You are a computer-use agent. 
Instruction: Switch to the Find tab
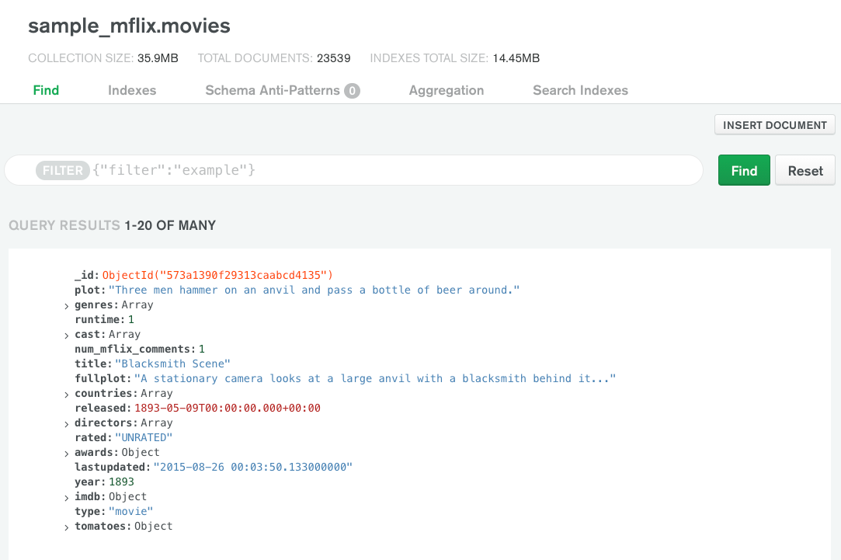pyautogui.click(x=46, y=90)
